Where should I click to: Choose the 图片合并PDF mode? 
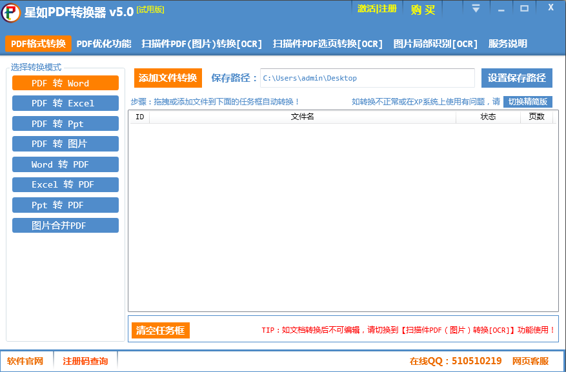pyautogui.click(x=65, y=226)
